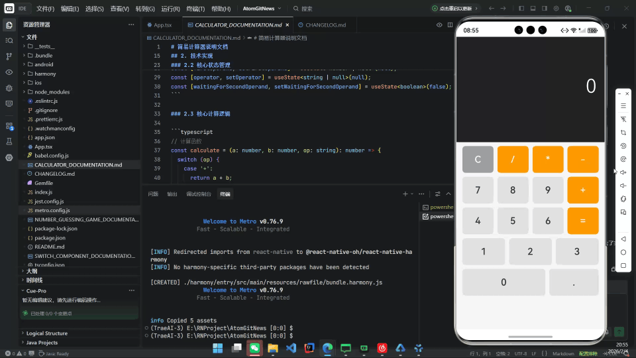
Task: Open the 终端(T) menu
Action: pyautogui.click(x=195, y=9)
